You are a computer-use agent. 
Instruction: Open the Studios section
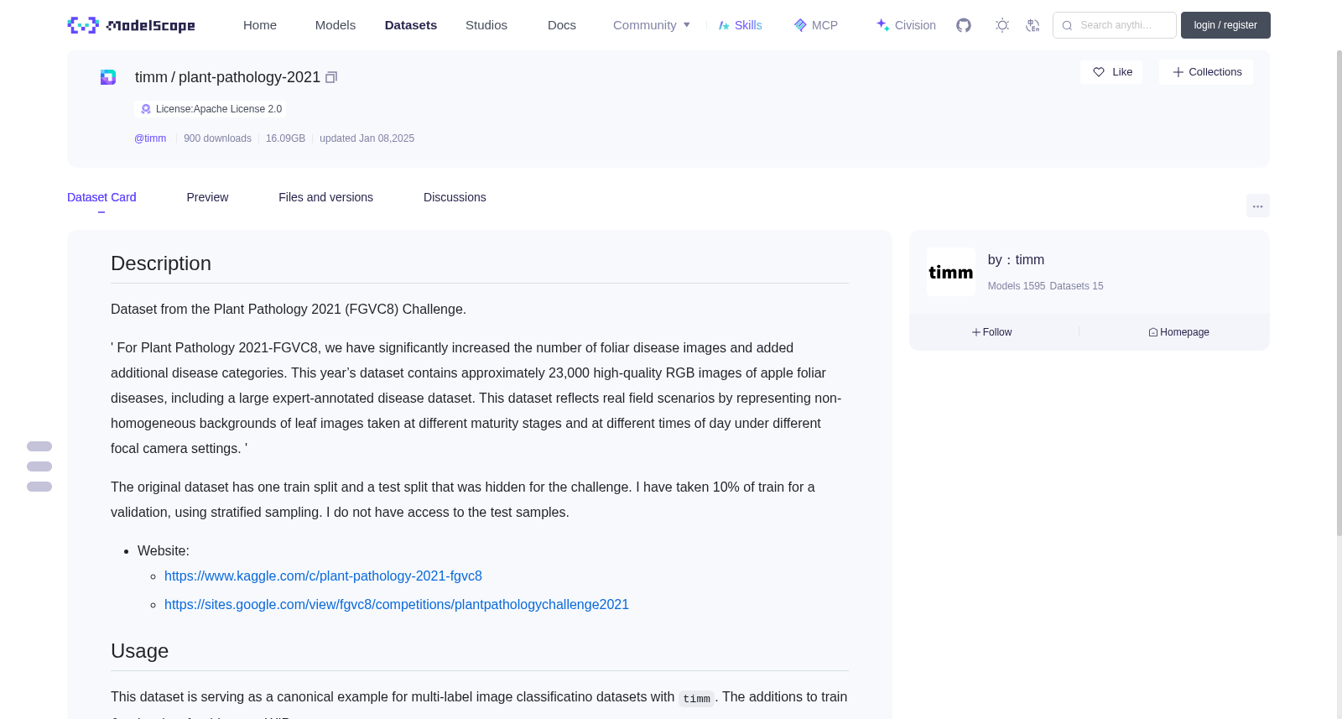point(486,25)
